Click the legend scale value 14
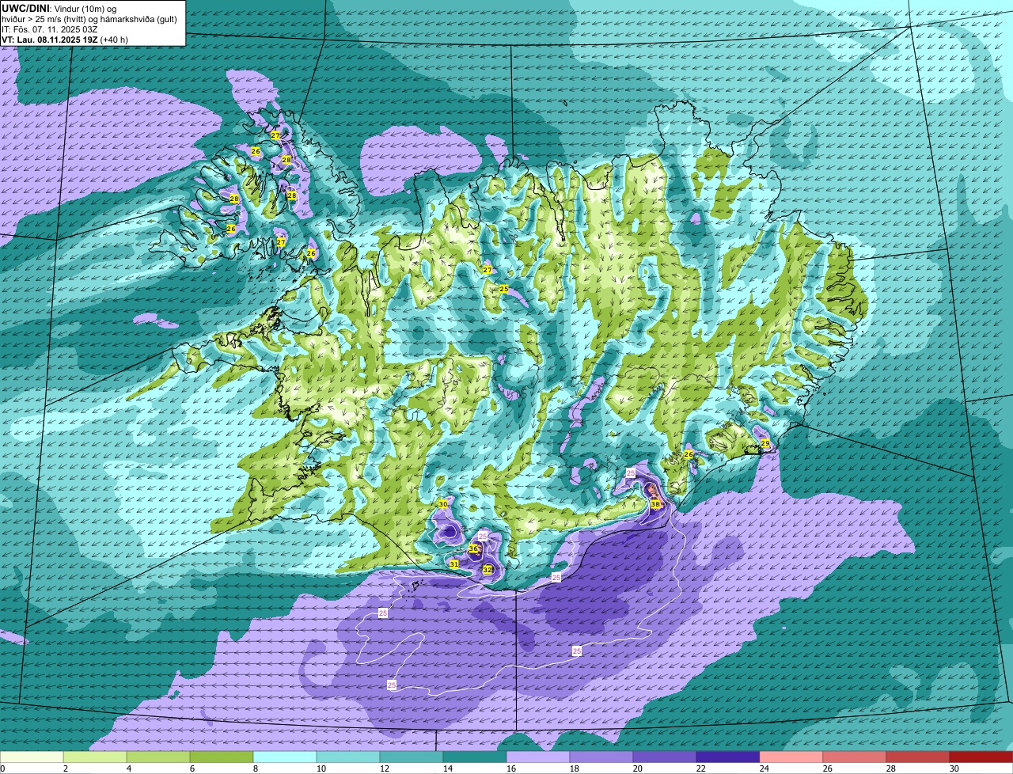Viewport: 1013px width, 774px height. click(447, 768)
